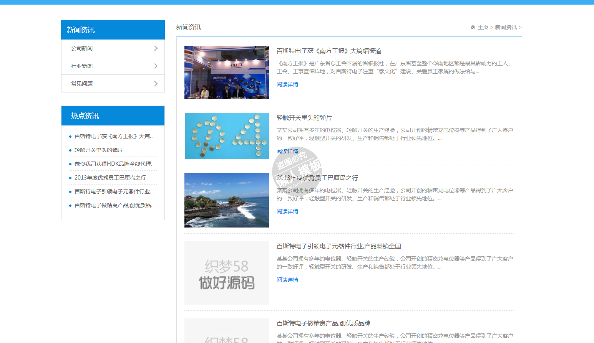Select 常见问题 sidebar category

[82, 84]
